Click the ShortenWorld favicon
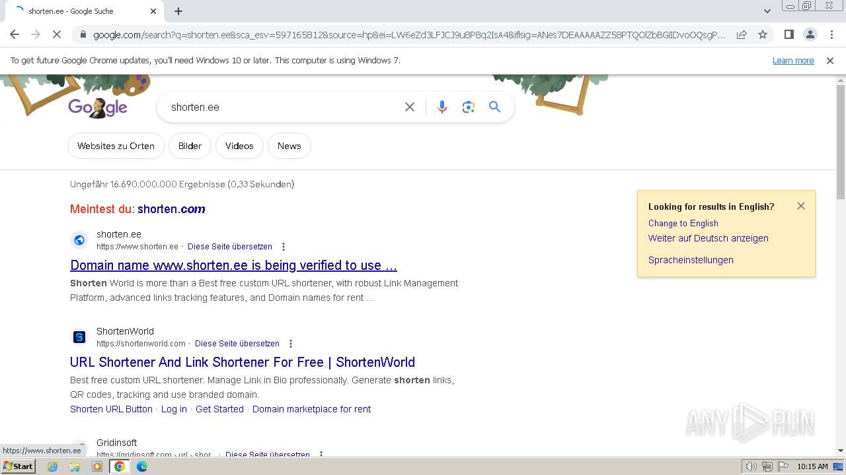The width and height of the screenshot is (846, 475). [x=79, y=337]
